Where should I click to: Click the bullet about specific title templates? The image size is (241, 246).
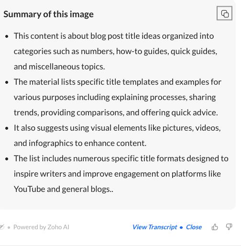(118, 97)
